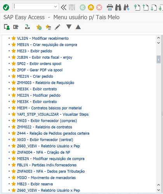Go to Previous Page icon

click(x=146, y=7)
